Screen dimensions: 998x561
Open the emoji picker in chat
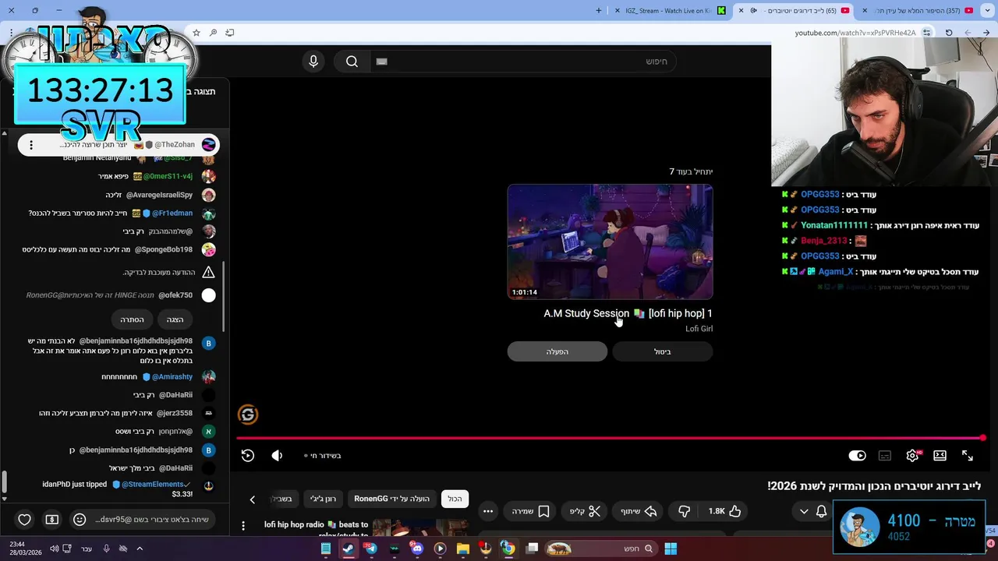(x=79, y=520)
